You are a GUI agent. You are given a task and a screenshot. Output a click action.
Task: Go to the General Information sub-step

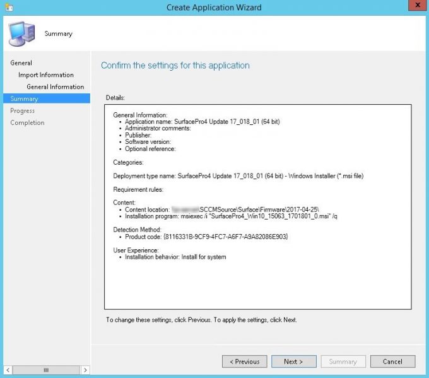[55, 87]
